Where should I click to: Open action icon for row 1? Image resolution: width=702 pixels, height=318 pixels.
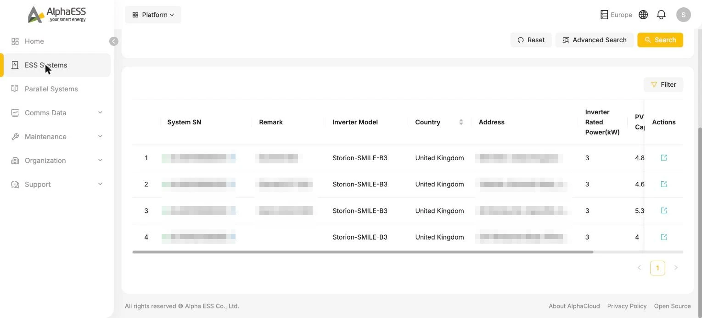664,158
